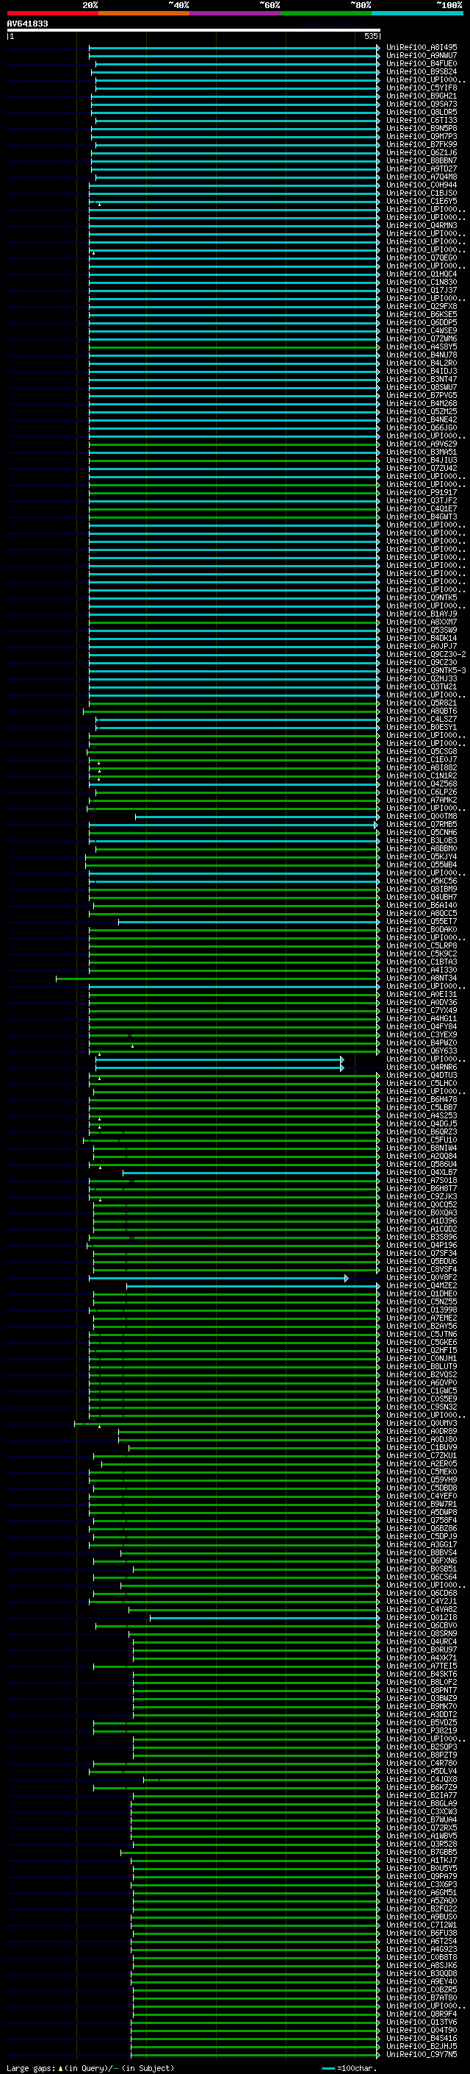Viewport: 470px width, 2074px height.
Task: Choose hit UniRef100_B4S416
Action: (421, 2038)
